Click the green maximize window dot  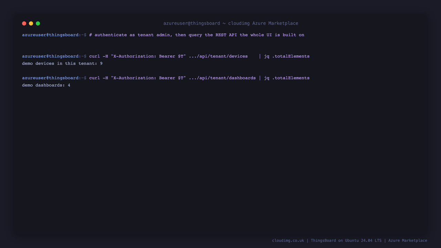click(38, 23)
